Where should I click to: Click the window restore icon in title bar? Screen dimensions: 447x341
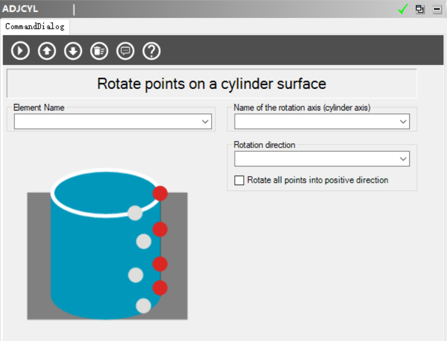coord(420,9)
